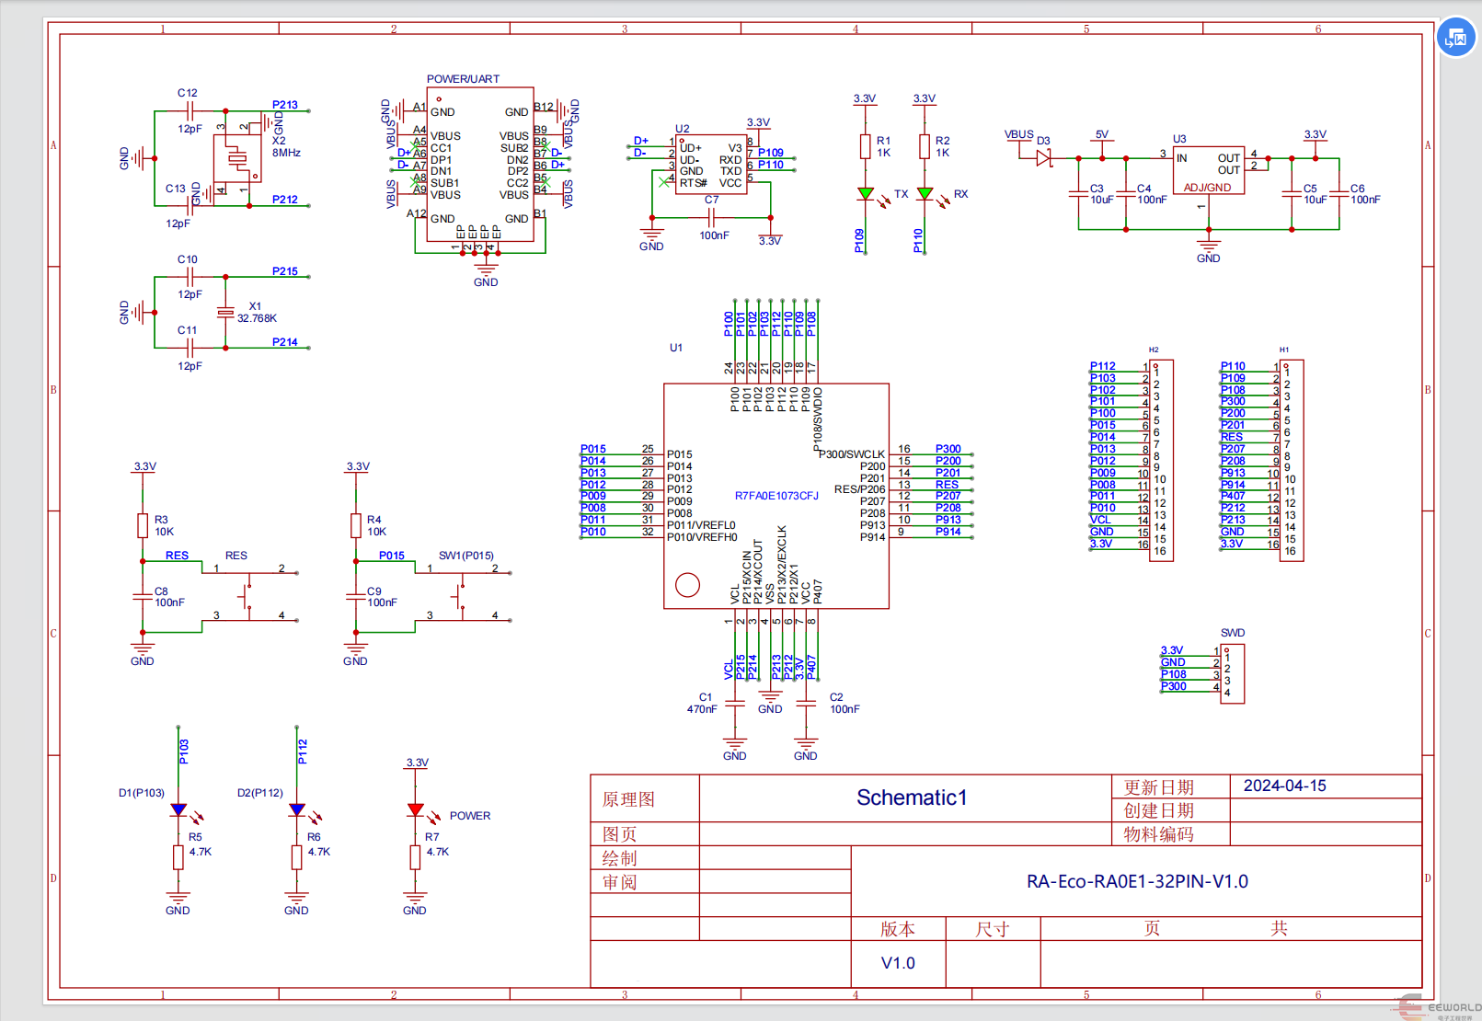Click the R5 resistor label
The image size is (1482, 1021).
pyautogui.click(x=195, y=837)
